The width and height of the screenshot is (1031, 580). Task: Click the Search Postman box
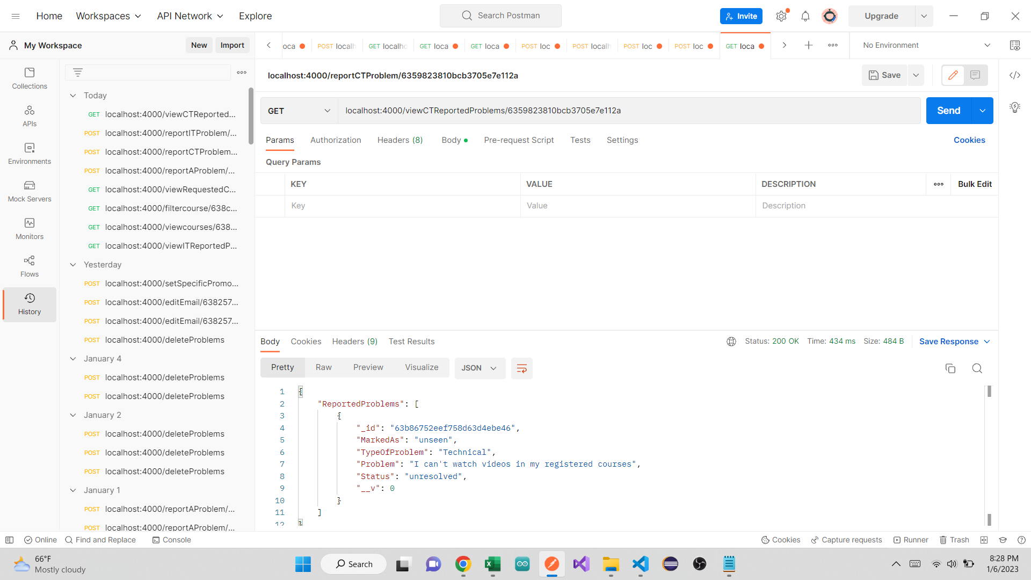tap(500, 16)
